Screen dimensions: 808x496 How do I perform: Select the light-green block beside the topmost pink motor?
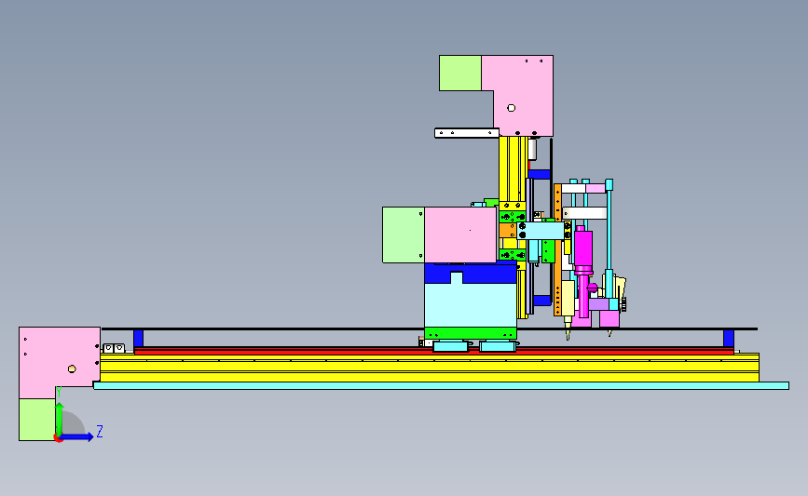[x=460, y=74]
